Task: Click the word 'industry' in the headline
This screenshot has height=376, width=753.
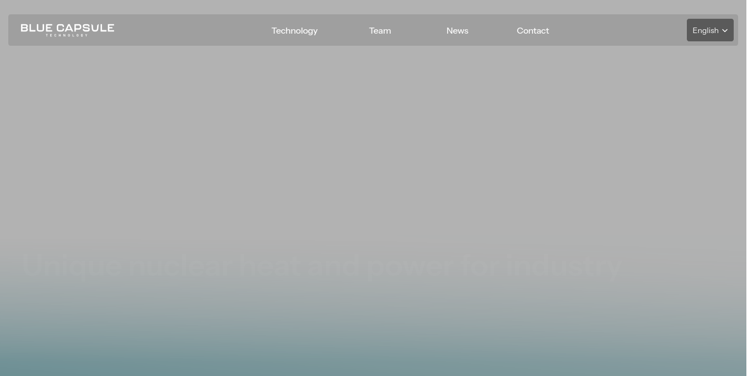Action: point(564,265)
